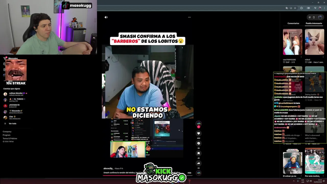
Task: Share the video via arrow icon
Action: (198, 163)
